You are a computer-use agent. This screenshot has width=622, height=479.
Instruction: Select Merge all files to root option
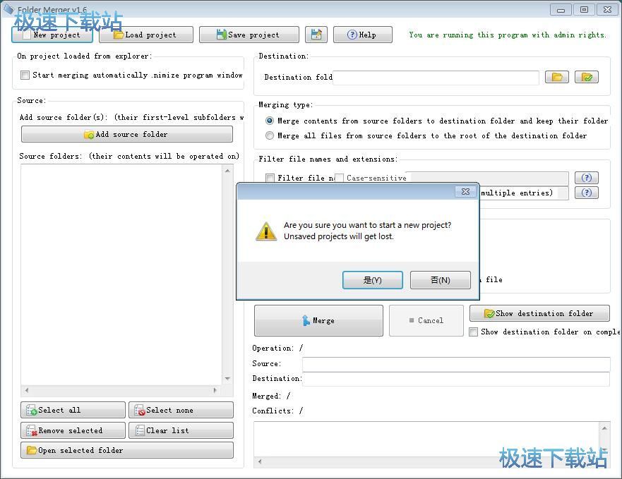tap(270, 135)
